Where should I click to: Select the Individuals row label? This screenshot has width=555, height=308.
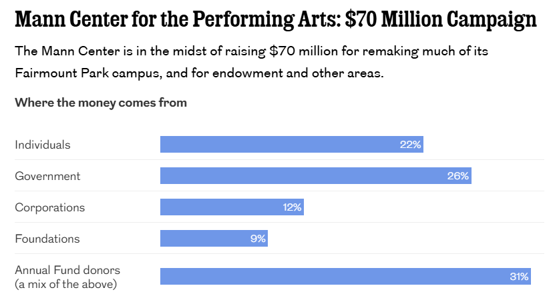pyautogui.click(x=43, y=145)
